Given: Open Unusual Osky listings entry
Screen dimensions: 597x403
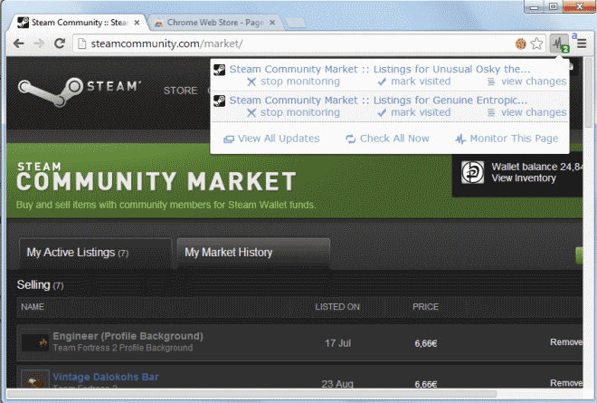Looking at the screenshot, I should tap(380, 69).
